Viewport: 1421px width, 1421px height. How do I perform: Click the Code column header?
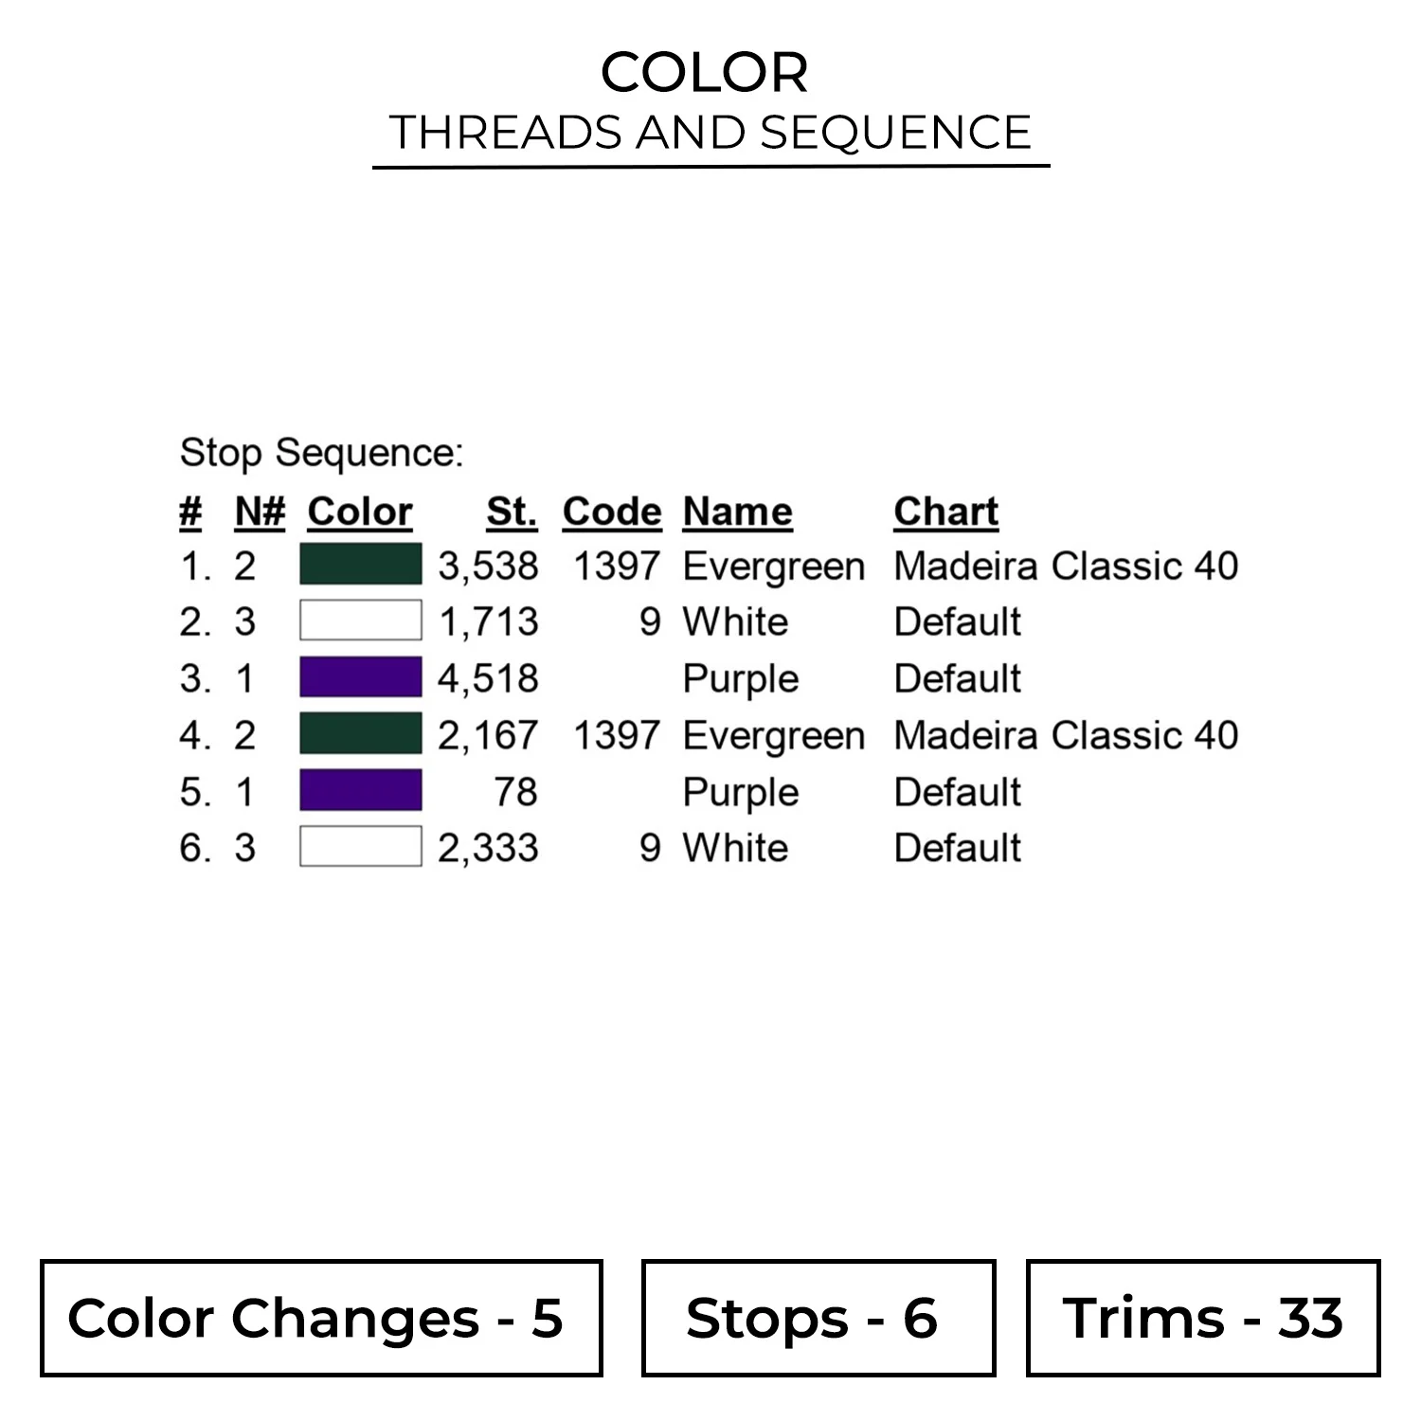pyautogui.click(x=612, y=512)
